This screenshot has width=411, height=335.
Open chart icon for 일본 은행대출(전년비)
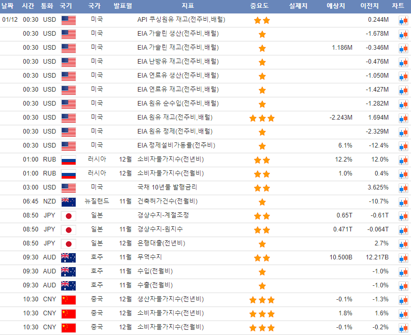click(403, 244)
